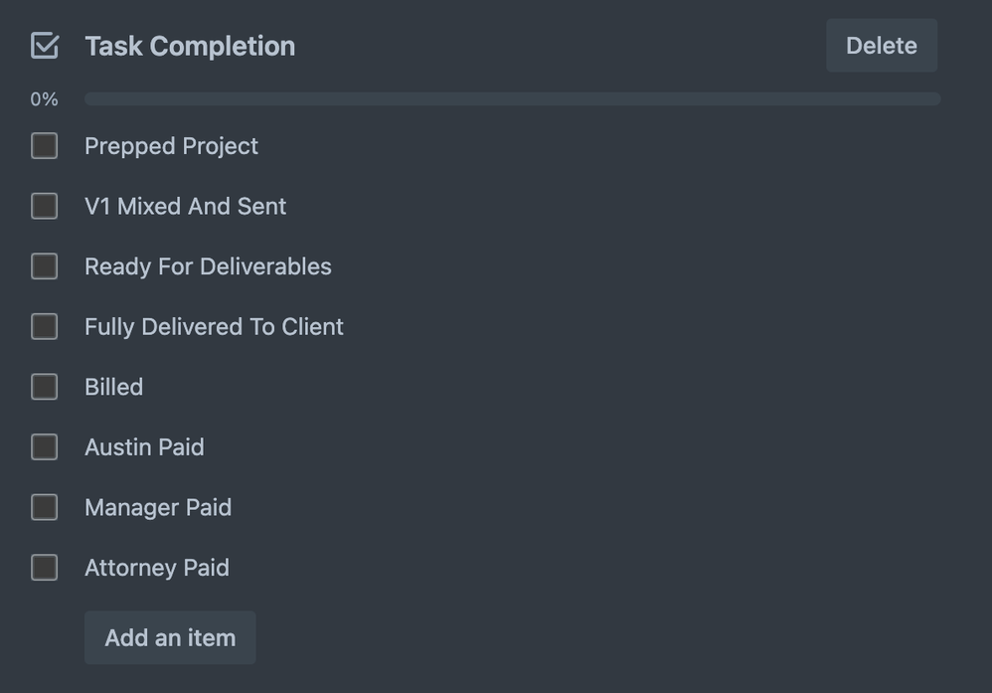This screenshot has height=693, width=992.
Task: Open the V1 Mixed And Sent item text
Action: [x=185, y=206]
